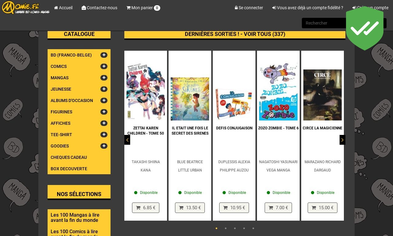Open the Goodies catalogue link
This screenshot has width=393, height=236.
coord(60,146)
